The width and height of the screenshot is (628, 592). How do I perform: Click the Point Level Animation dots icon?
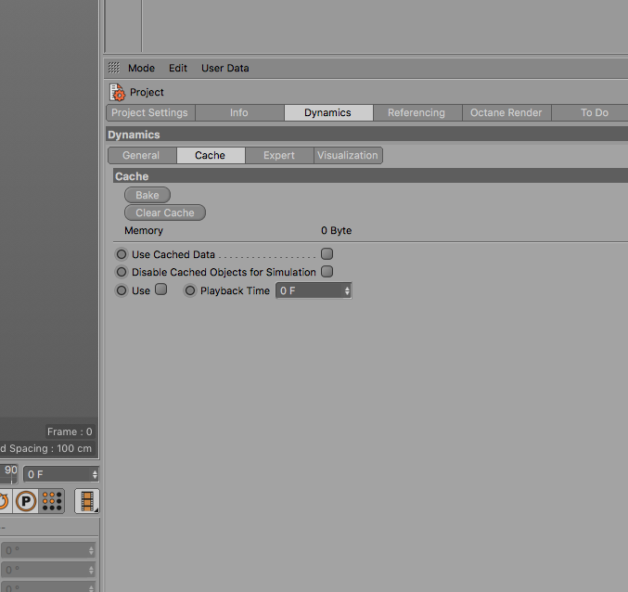(x=52, y=501)
